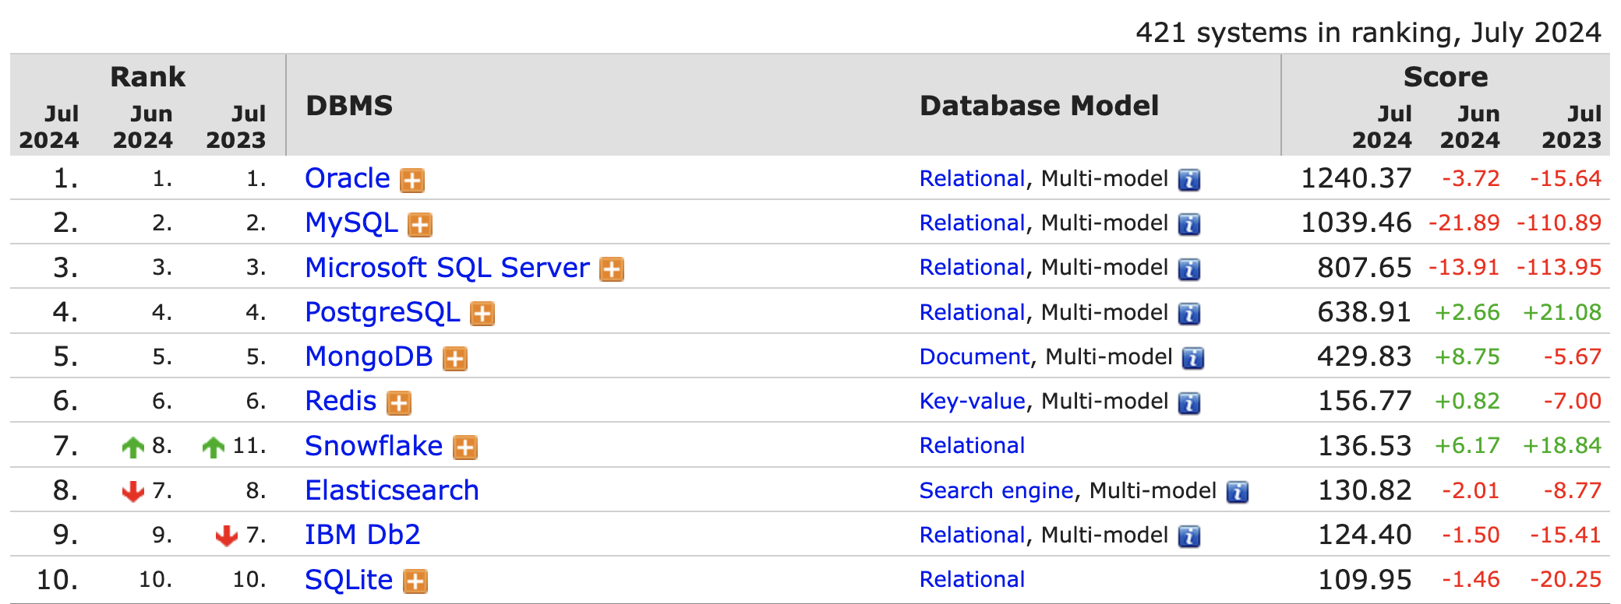This screenshot has width=1621, height=604.
Task: Click SQLite's score 109.95
Action: (x=1364, y=580)
